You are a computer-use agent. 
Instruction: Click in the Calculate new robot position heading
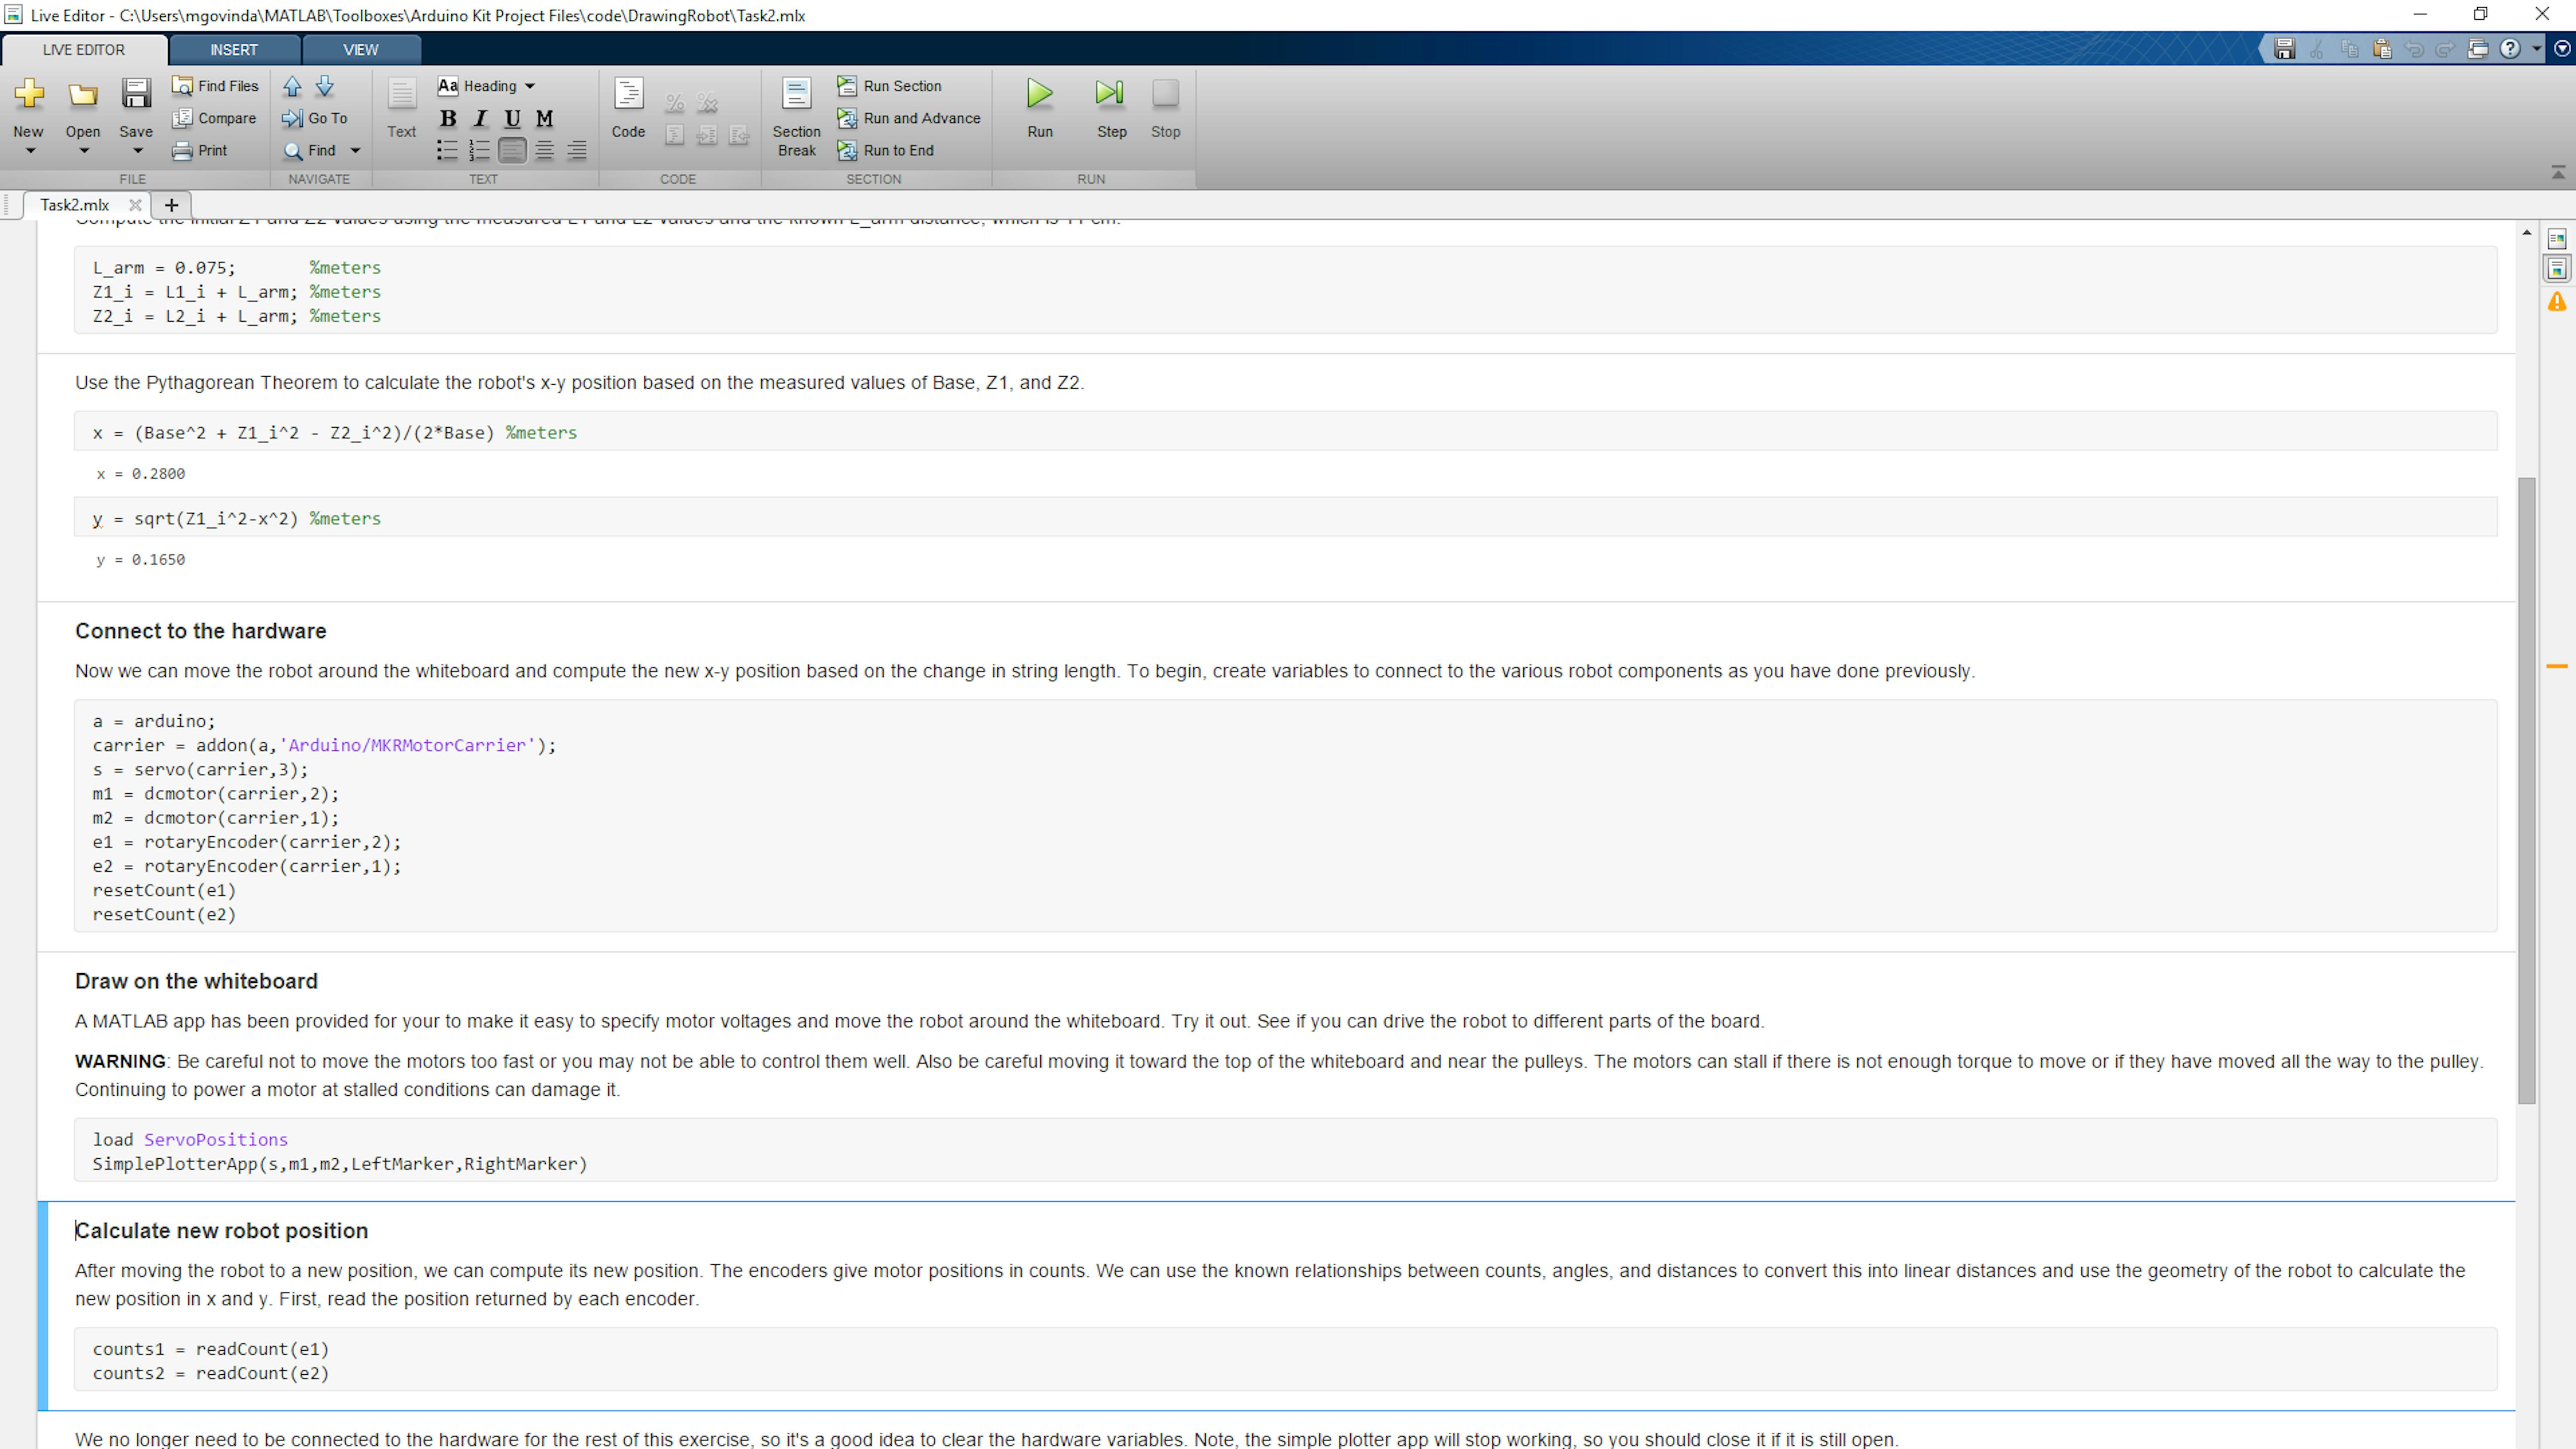(x=222, y=1231)
